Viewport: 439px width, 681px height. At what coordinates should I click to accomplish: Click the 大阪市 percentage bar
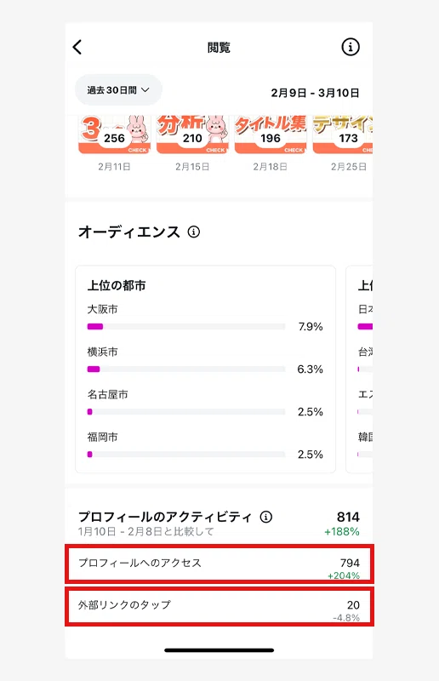tap(185, 327)
